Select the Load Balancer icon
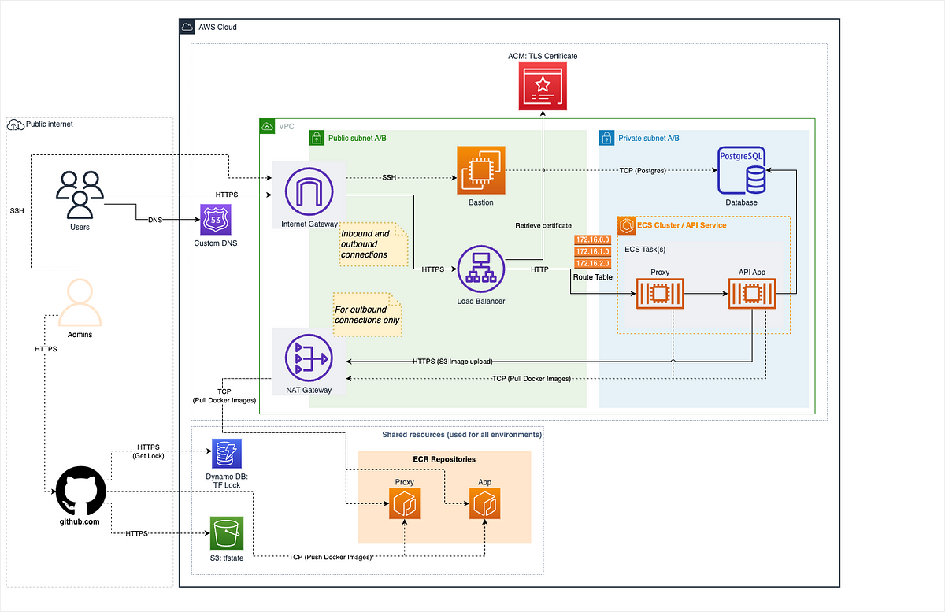 [x=480, y=269]
